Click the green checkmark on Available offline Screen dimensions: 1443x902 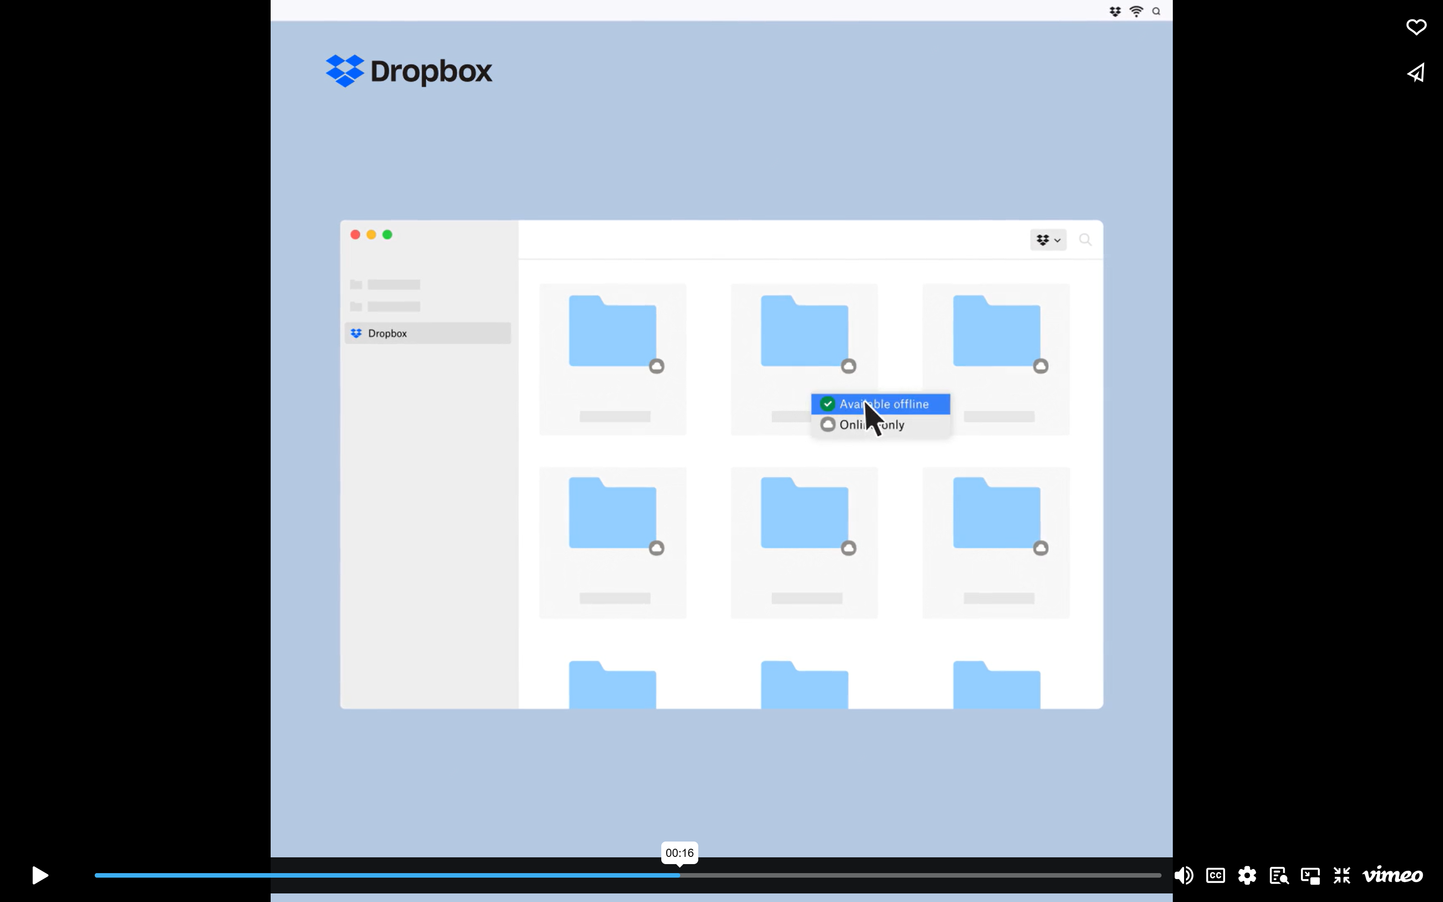(x=828, y=404)
